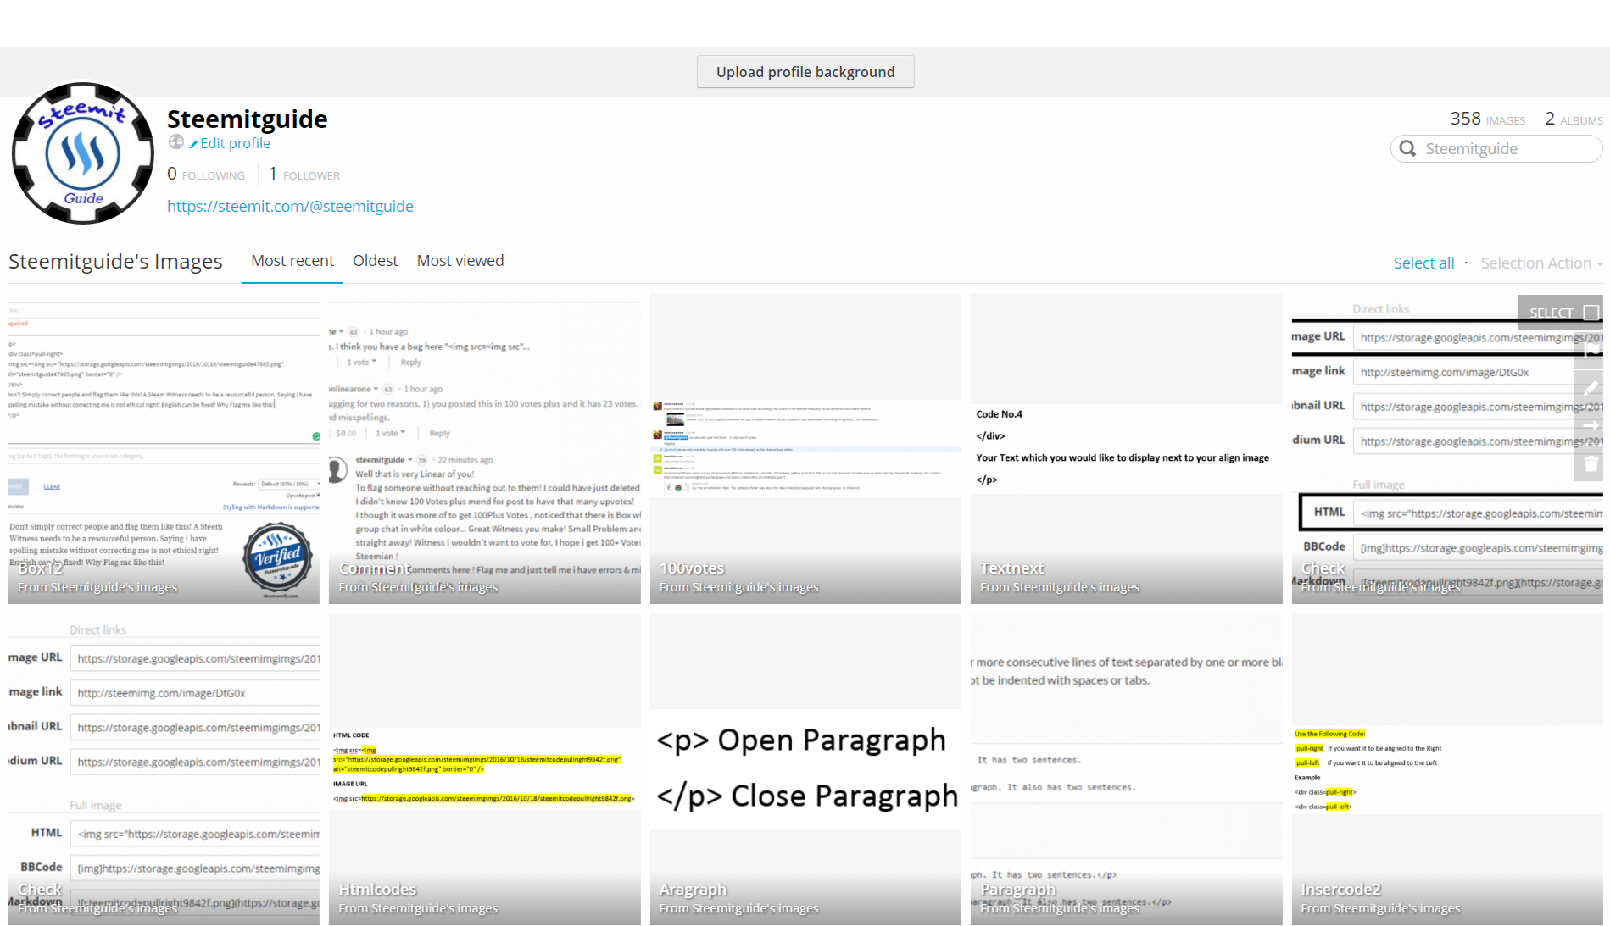Click 'From Steemitguide's images' under Box12

[x=97, y=587]
